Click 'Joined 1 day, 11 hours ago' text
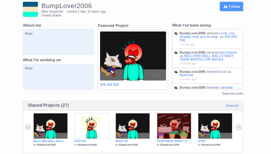Viewport: 271px width, 154px height. point(86,12)
